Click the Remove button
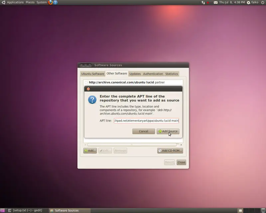Viewport: 266px width, 213px height. pos(120,151)
